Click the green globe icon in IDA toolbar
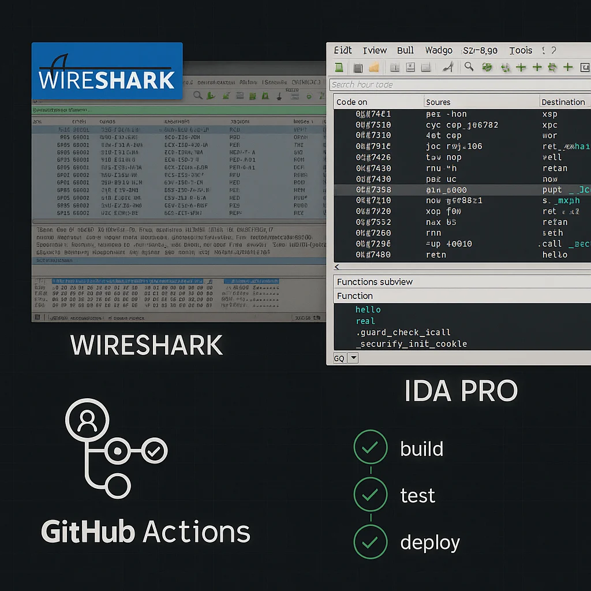 coord(487,68)
